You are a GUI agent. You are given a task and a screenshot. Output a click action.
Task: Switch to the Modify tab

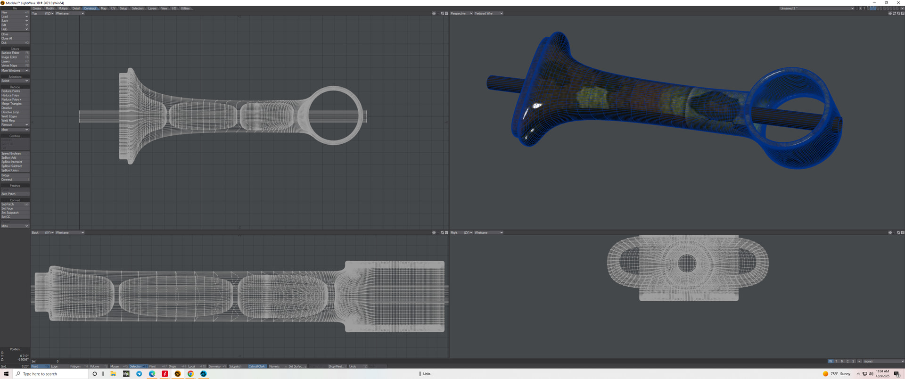49,8
